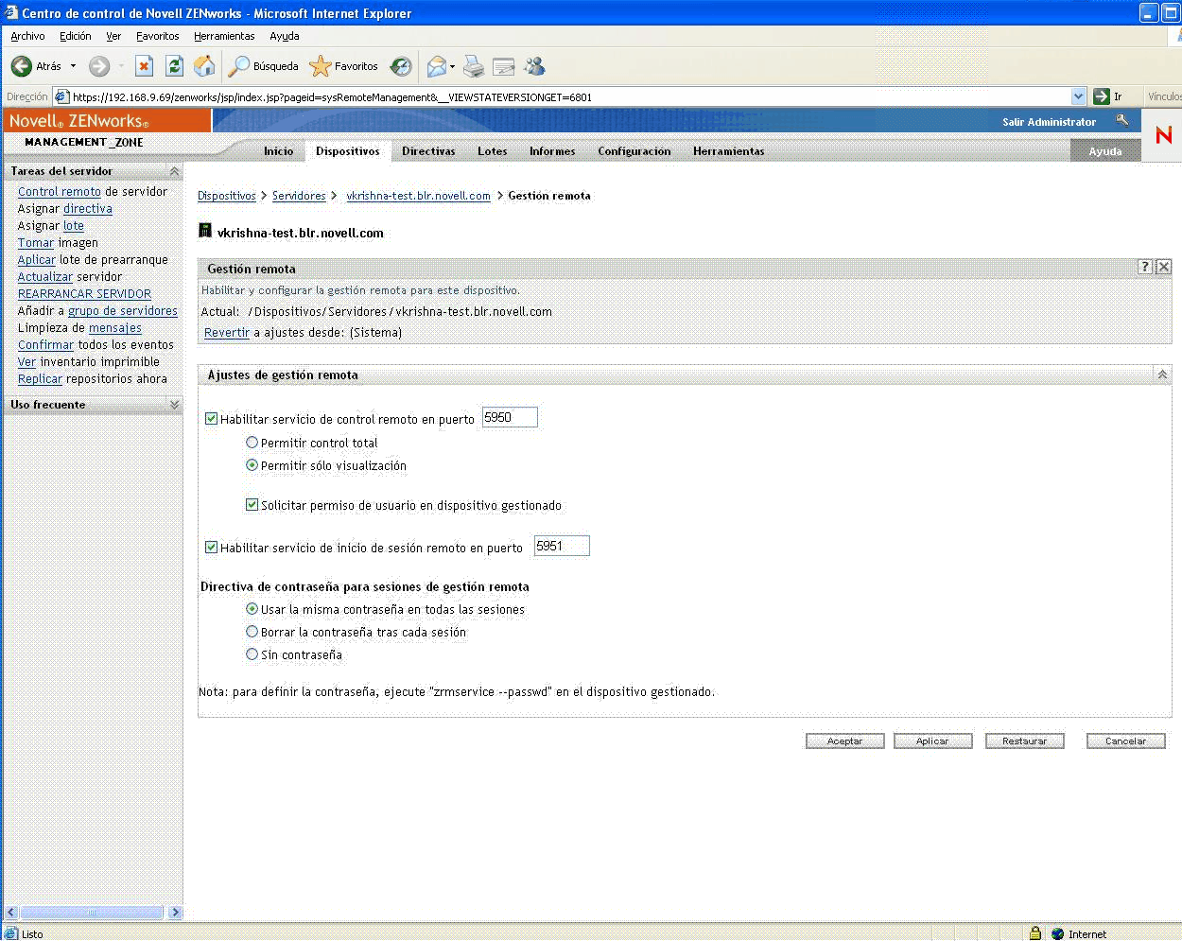Select Permitir control total radio button
This screenshot has height=941, width=1182.
(x=252, y=442)
